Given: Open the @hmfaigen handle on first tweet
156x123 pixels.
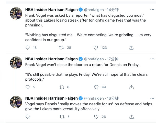Looking at the screenshot, I should point(94,10).
